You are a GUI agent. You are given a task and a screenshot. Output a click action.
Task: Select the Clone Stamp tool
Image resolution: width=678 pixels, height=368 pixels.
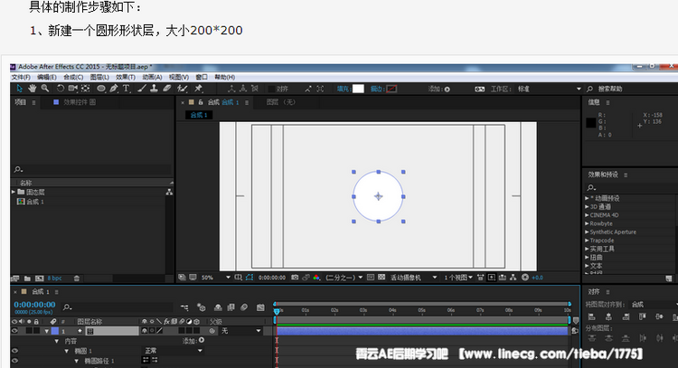click(x=154, y=89)
